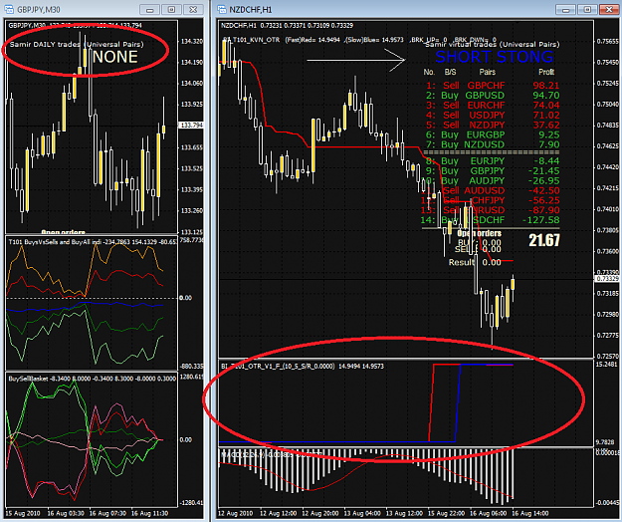Click the Profit column header
Image resolution: width=622 pixels, height=522 pixels.
[x=546, y=72]
